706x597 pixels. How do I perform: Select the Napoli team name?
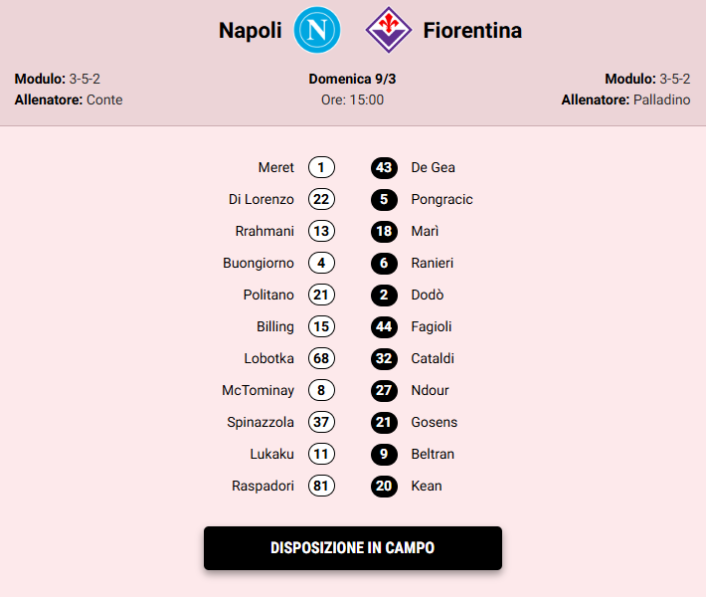tap(251, 31)
